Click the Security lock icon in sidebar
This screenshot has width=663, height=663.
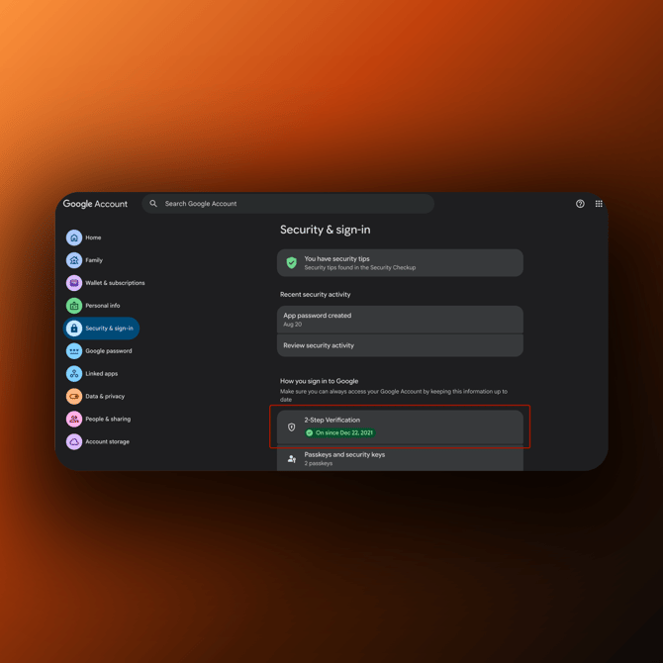coord(74,329)
